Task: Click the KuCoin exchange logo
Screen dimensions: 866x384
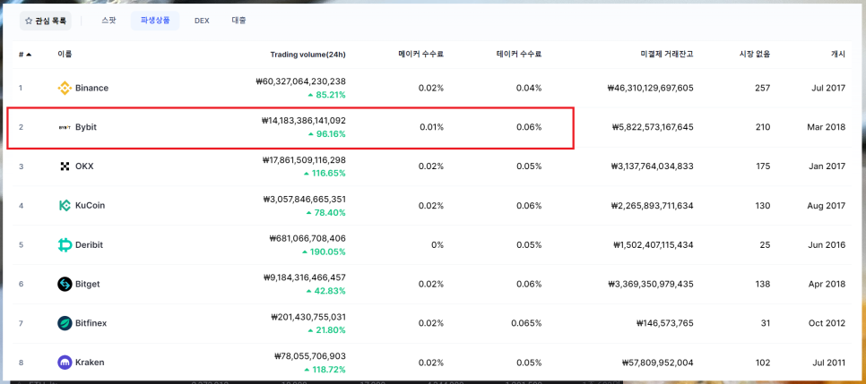Action: pos(65,205)
